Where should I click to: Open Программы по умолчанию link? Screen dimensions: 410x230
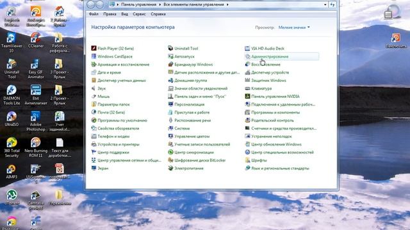click(x=122, y=120)
